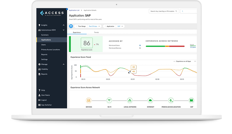This screenshot has width=232, height=134.
Task: Select the SAP application node icon
Action: coord(191,100)
